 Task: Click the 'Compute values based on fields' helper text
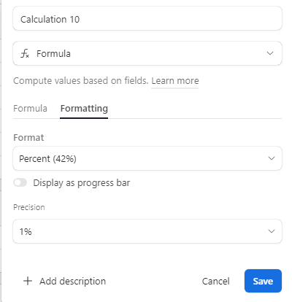(x=80, y=80)
